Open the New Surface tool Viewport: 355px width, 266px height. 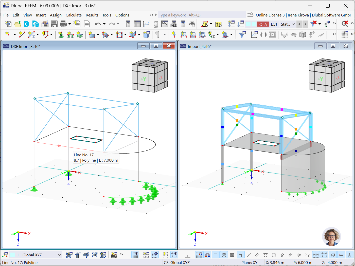(92, 34)
